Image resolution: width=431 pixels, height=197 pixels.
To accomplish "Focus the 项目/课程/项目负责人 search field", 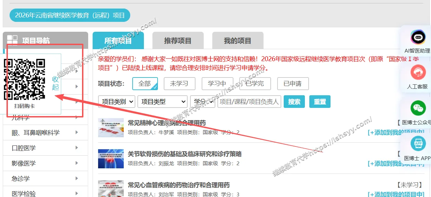I will (x=249, y=101).
